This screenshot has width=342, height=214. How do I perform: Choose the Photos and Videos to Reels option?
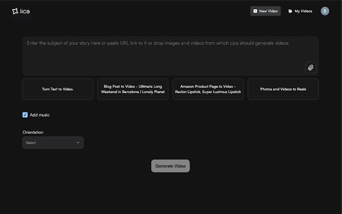[283, 89]
